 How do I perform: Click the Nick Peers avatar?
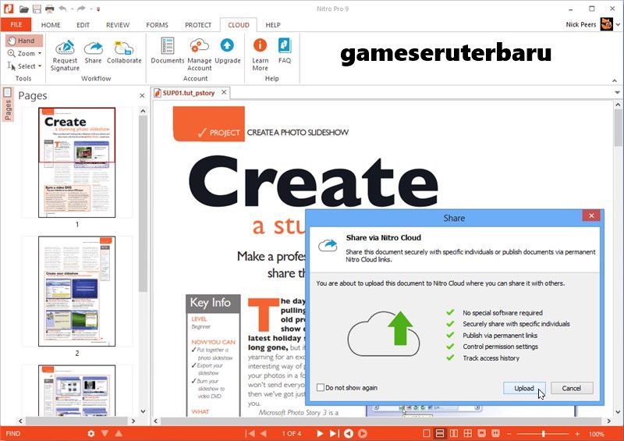[607, 24]
